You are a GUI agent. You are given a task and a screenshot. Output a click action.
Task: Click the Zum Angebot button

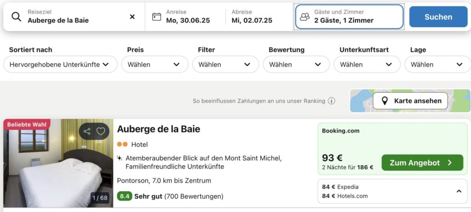(422, 163)
